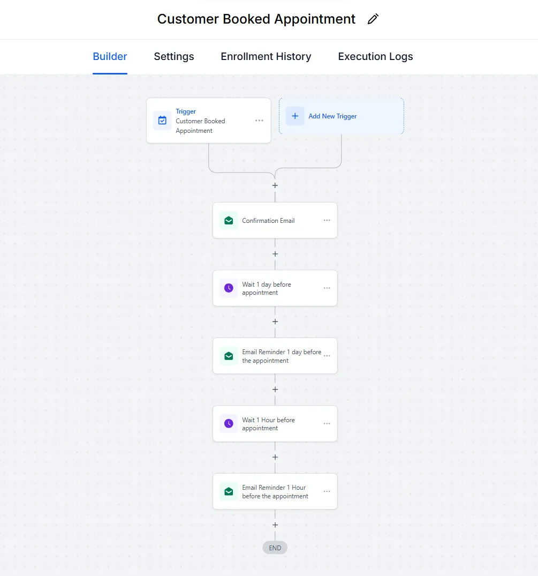Click clock icon on Wait 1 day step

tap(229, 288)
